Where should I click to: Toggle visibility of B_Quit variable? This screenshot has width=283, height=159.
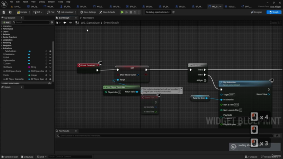point(50,57)
